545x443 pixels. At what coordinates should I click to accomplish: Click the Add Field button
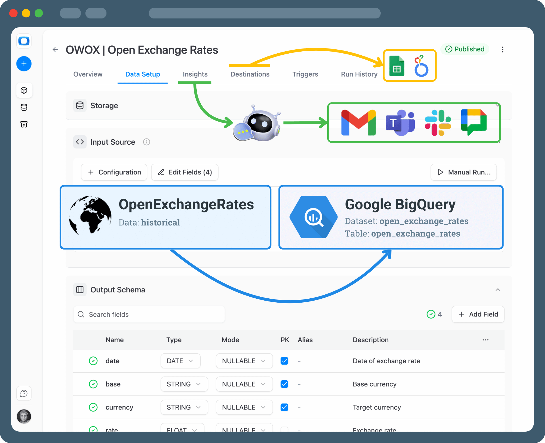(x=478, y=314)
